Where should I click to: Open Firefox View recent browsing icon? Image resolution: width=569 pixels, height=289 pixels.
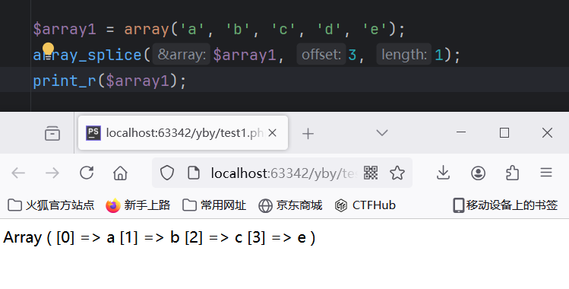click(x=52, y=133)
